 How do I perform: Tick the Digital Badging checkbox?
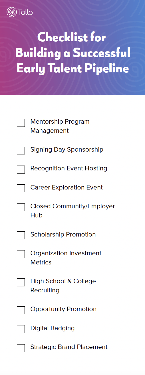(x=21, y=329)
